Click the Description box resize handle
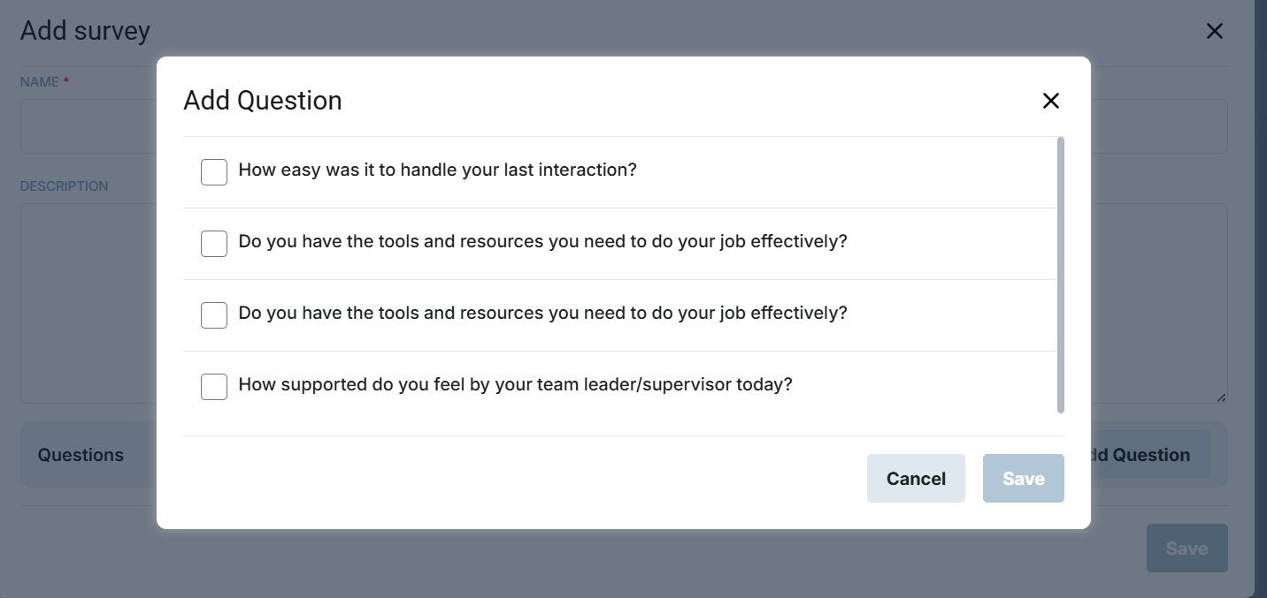This screenshot has width=1267, height=598. coord(1221,397)
